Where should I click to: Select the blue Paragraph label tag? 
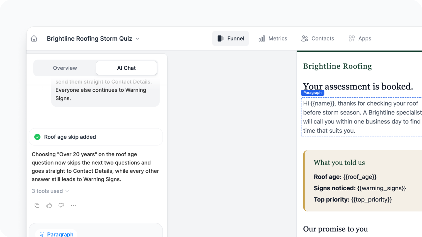coord(313,93)
